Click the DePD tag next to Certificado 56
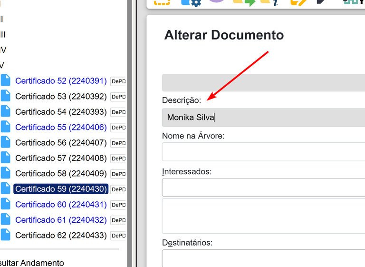Viewport: 365px width, 267px height. tap(118, 143)
